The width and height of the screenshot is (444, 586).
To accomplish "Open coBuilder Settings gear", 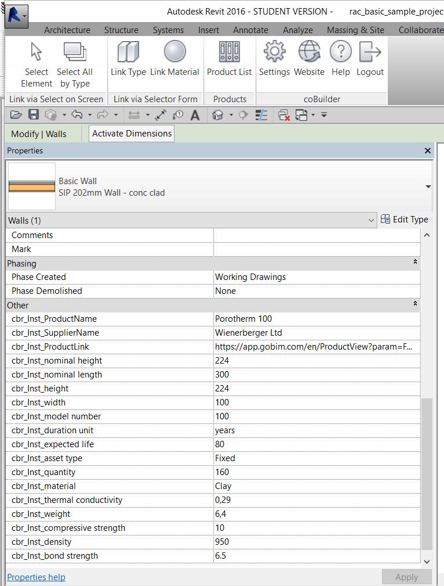I will [x=274, y=52].
